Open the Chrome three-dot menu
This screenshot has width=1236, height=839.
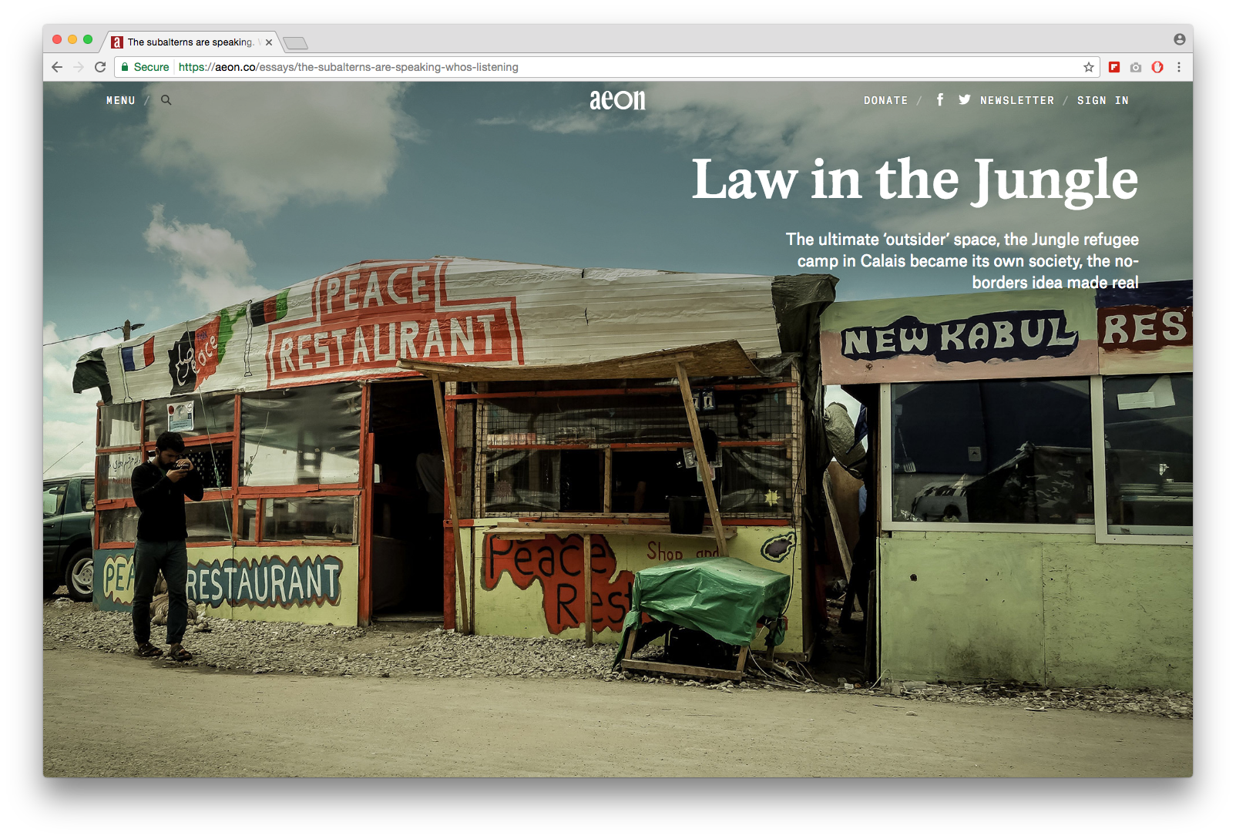pyautogui.click(x=1179, y=67)
